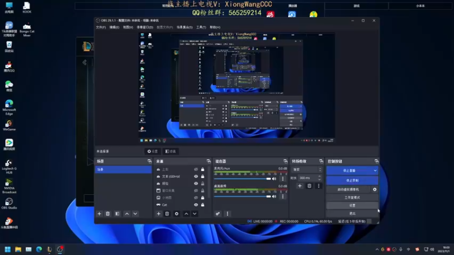The height and width of the screenshot is (255, 454).
Task: Mute the Desktop Audio channel
Action: (x=274, y=196)
